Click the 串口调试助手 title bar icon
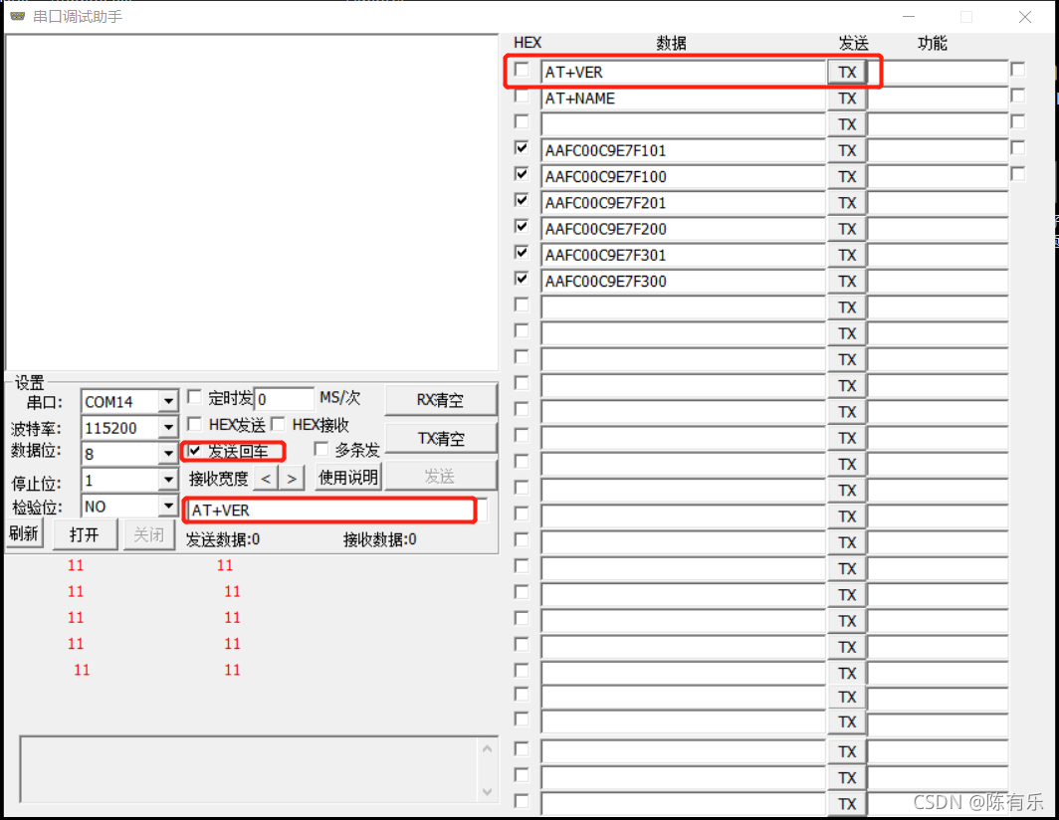Viewport: 1059px width, 820px height. [18, 16]
